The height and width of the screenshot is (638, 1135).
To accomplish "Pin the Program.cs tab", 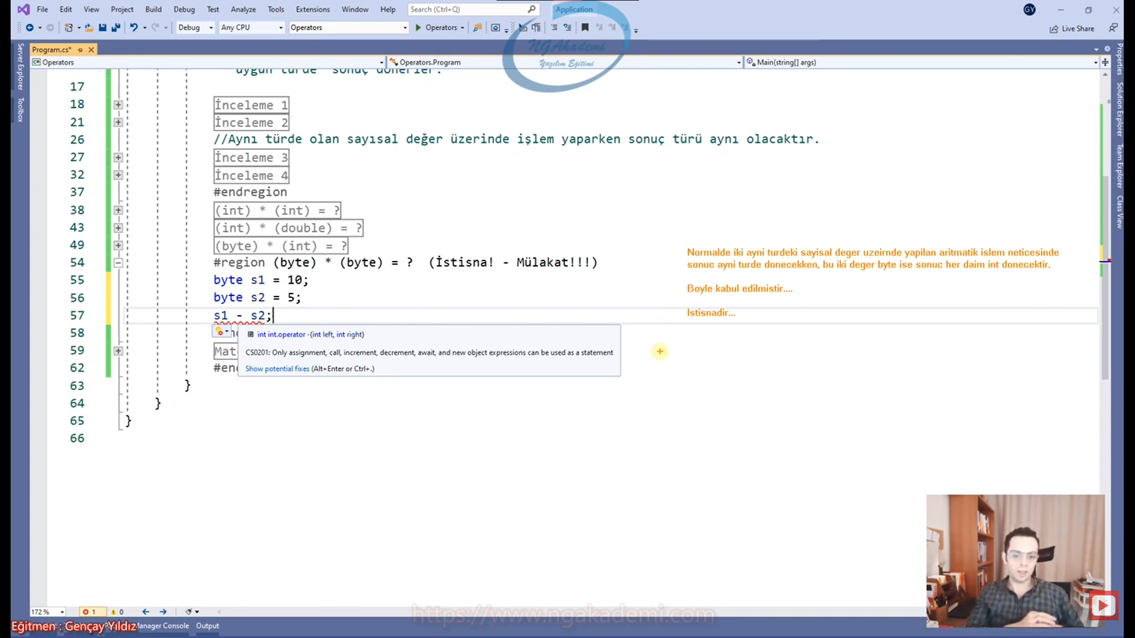I will [80, 50].
